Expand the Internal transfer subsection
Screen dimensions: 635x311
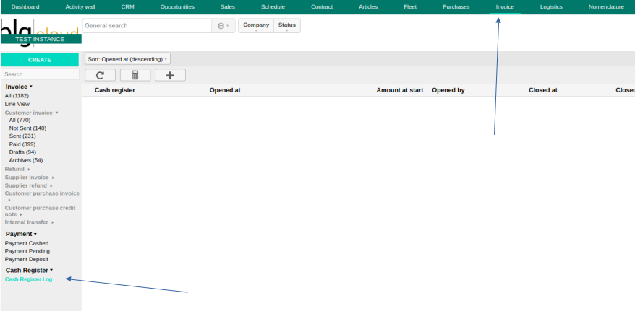tap(30, 222)
